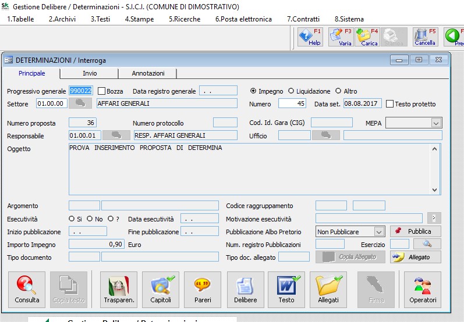Click the Ufficio lookup icon button
The width and height of the screenshot is (464, 322).
pos(326,135)
